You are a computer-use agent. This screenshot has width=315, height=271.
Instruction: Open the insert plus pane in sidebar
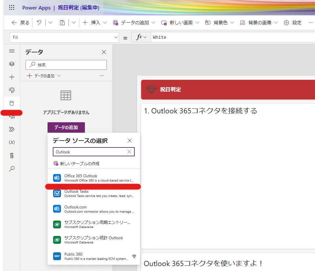pyautogui.click(x=12, y=77)
